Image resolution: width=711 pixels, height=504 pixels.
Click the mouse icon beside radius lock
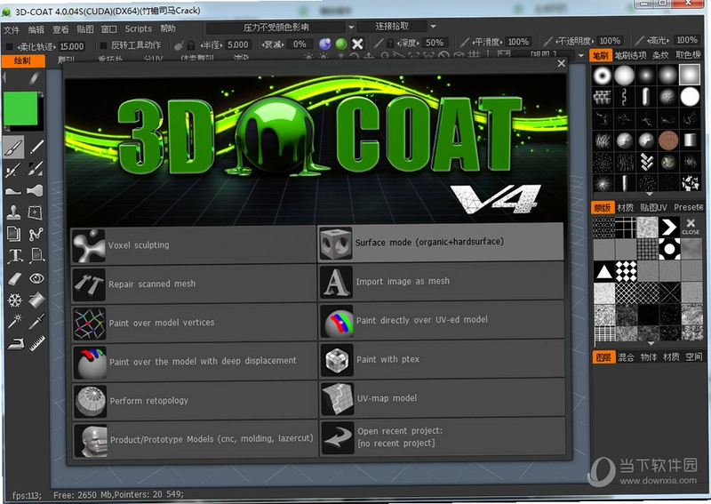tap(179, 45)
